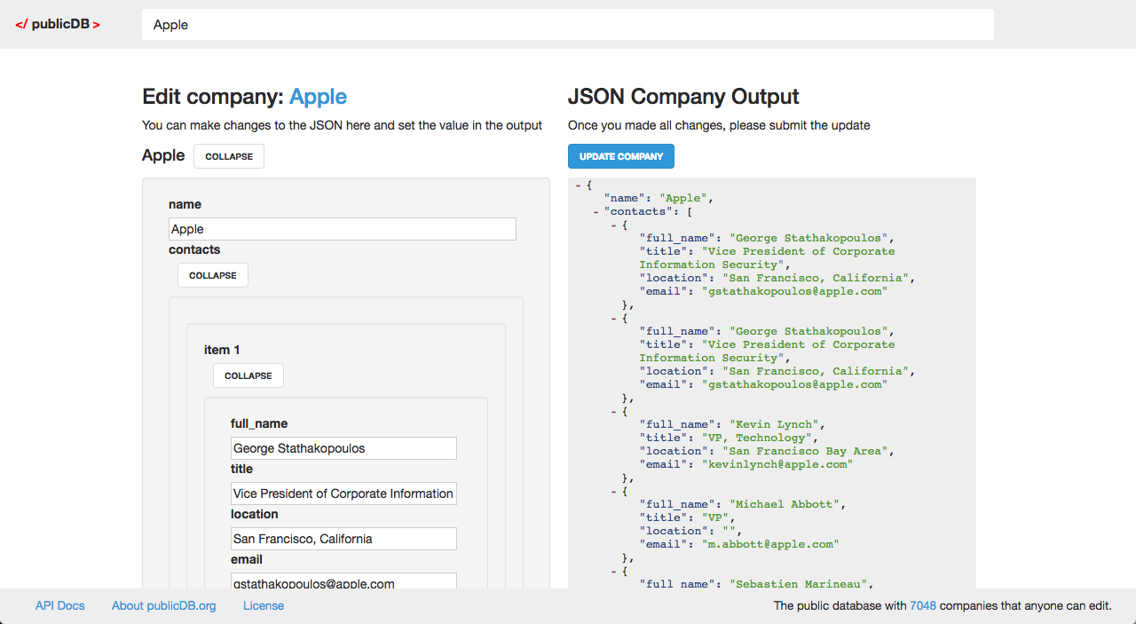Open About publicDB.org link

coord(164,605)
